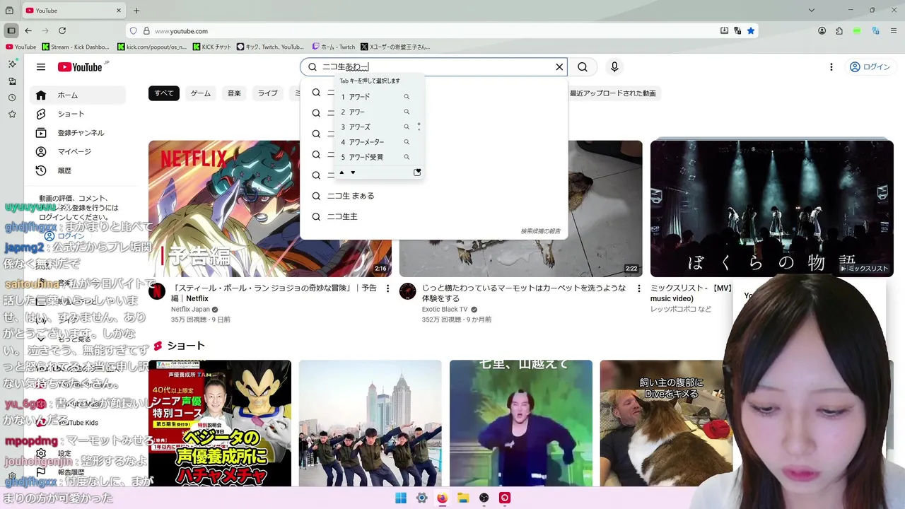
Task: Open マイページ in the sidebar
Action: tap(78, 152)
